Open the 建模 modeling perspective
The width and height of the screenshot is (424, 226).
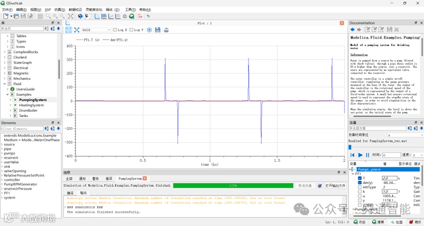[x=378, y=222]
